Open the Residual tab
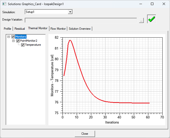The image size is (170, 138). point(20,29)
